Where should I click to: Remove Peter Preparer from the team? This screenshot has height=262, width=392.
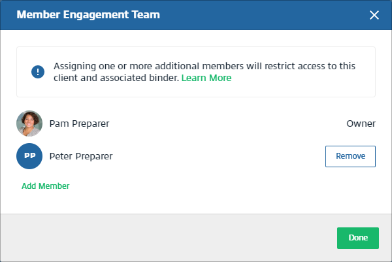(350, 156)
